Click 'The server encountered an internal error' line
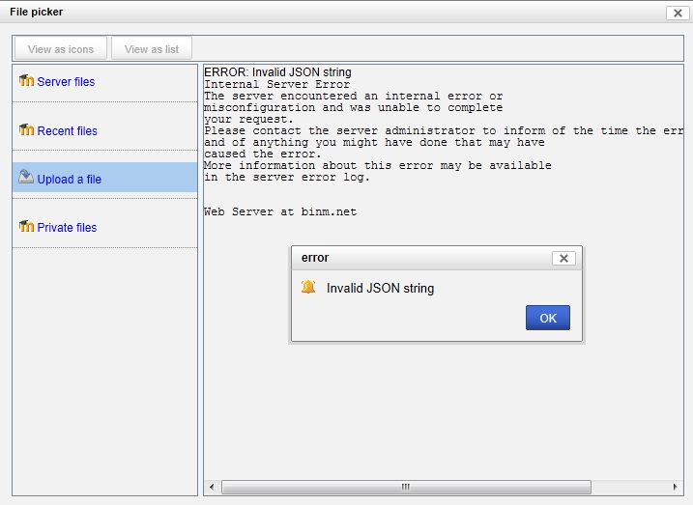Viewport: 693px width, 505px height. pos(353,96)
